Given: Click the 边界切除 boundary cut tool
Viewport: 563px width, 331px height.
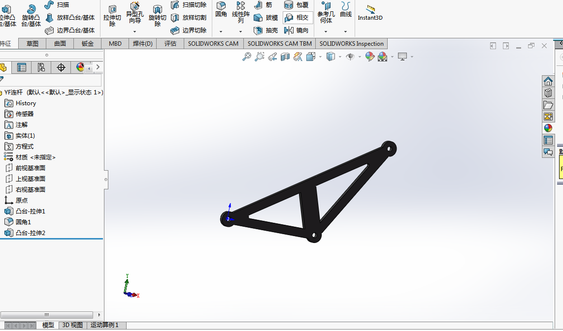Looking at the screenshot, I should 189,30.
